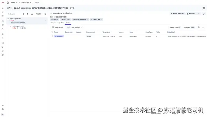Check the b61de1530 score row checkbox
This screenshot has height=117, width=207.
[x=51, y=36]
